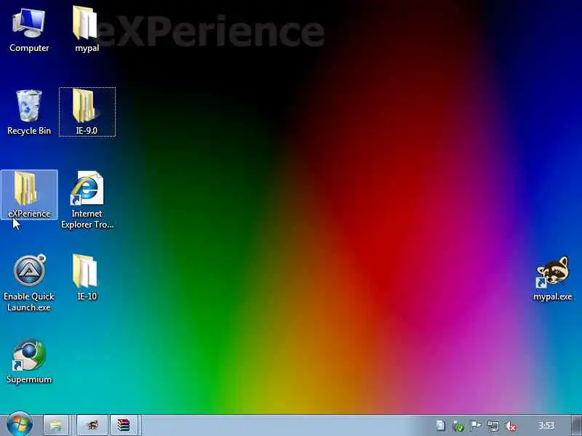This screenshot has width=582, height=436.
Task: Click the "Computer" label text
Action: tap(29, 48)
